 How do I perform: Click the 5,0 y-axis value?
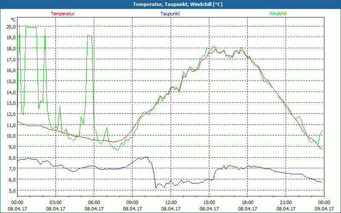pos(12,190)
